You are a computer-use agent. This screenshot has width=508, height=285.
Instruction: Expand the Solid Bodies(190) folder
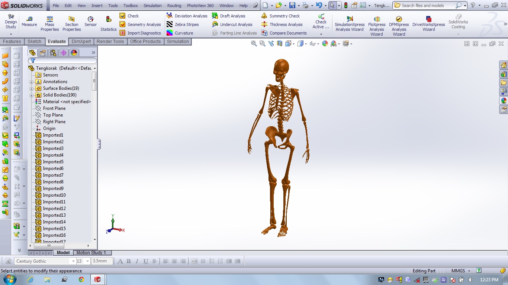pyautogui.click(x=32, y=95)
